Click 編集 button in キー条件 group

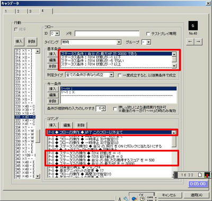52,95
